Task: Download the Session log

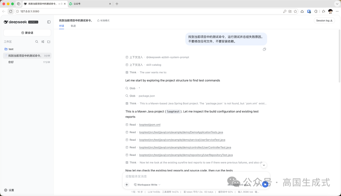Action: click(324, 21)
